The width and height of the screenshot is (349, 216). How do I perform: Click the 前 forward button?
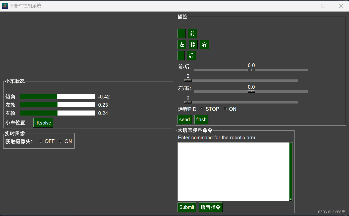tap(192, 34)
